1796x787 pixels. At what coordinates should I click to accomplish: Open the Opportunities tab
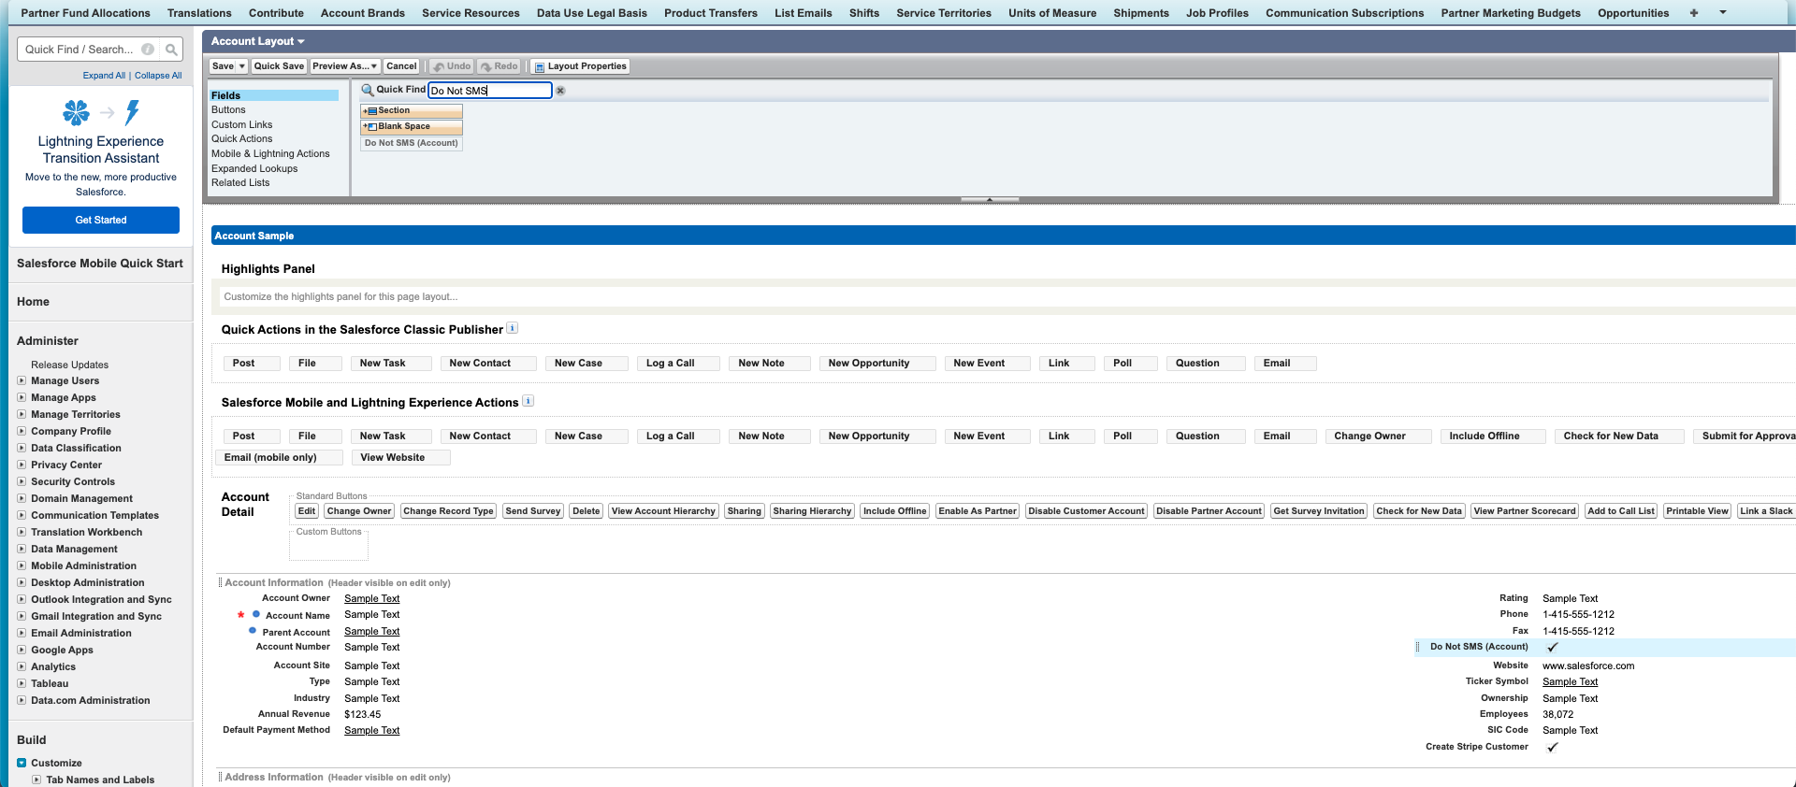[x=1633, y=13]
